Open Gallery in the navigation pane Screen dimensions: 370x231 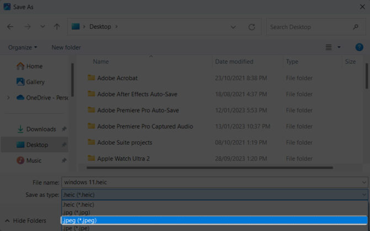pyautogui.click(x=35, y=82)
